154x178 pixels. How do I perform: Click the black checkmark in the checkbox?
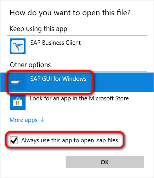pyautogui.click(x=14, y=140)
